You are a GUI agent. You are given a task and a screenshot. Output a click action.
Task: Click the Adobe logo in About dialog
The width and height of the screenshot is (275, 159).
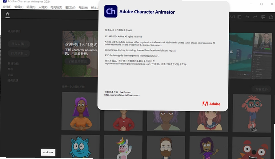click(211, 104)
